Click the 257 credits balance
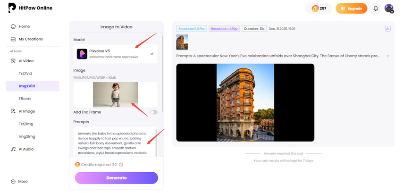The height and width of the screenshot is (193, 403). click(319, 8)
